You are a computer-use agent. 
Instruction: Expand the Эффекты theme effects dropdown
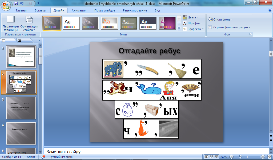193,29
